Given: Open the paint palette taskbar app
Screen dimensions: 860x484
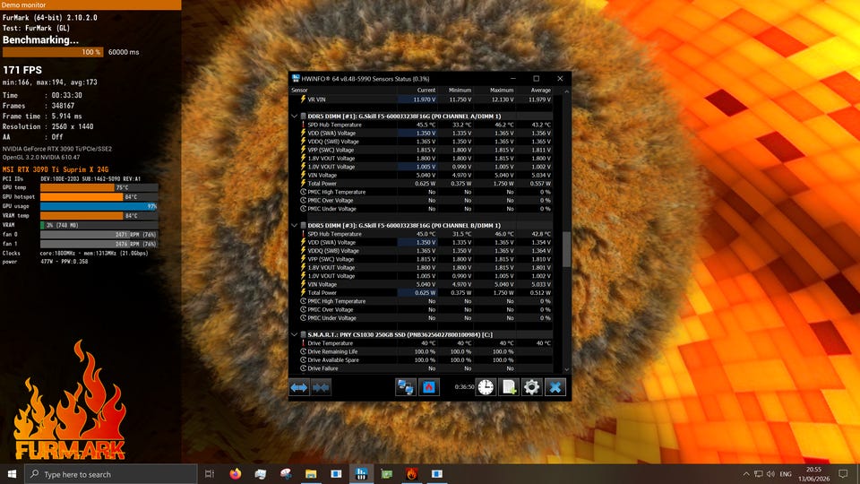Looking at the screenshot, I should click(286, 473).
